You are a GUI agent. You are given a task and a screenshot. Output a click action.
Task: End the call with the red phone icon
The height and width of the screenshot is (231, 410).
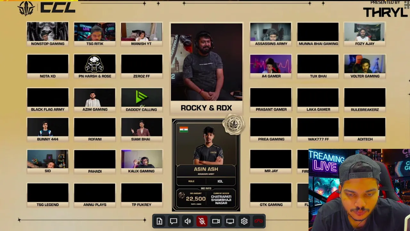pos(258,221)
